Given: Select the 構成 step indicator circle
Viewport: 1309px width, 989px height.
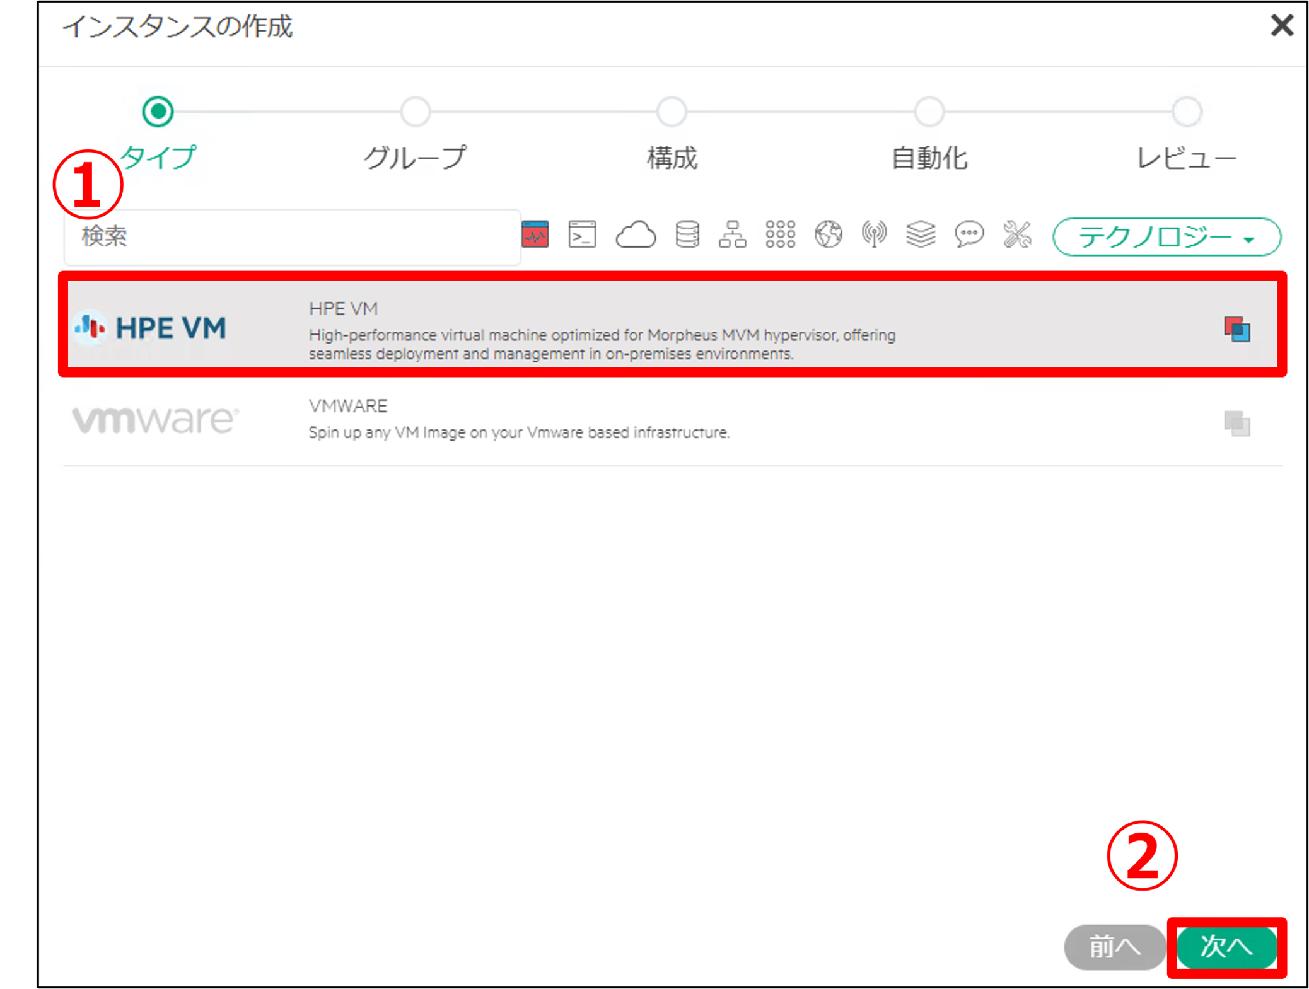Looking at the screenshot, I should 670,111.
